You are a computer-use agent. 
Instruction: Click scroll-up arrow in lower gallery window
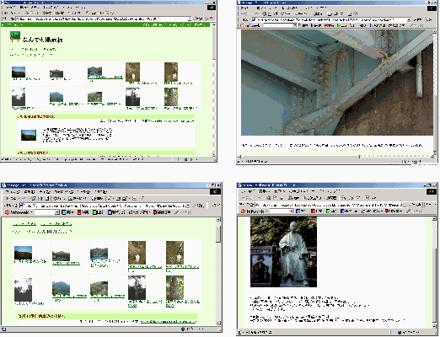click(x=218, y=220)
